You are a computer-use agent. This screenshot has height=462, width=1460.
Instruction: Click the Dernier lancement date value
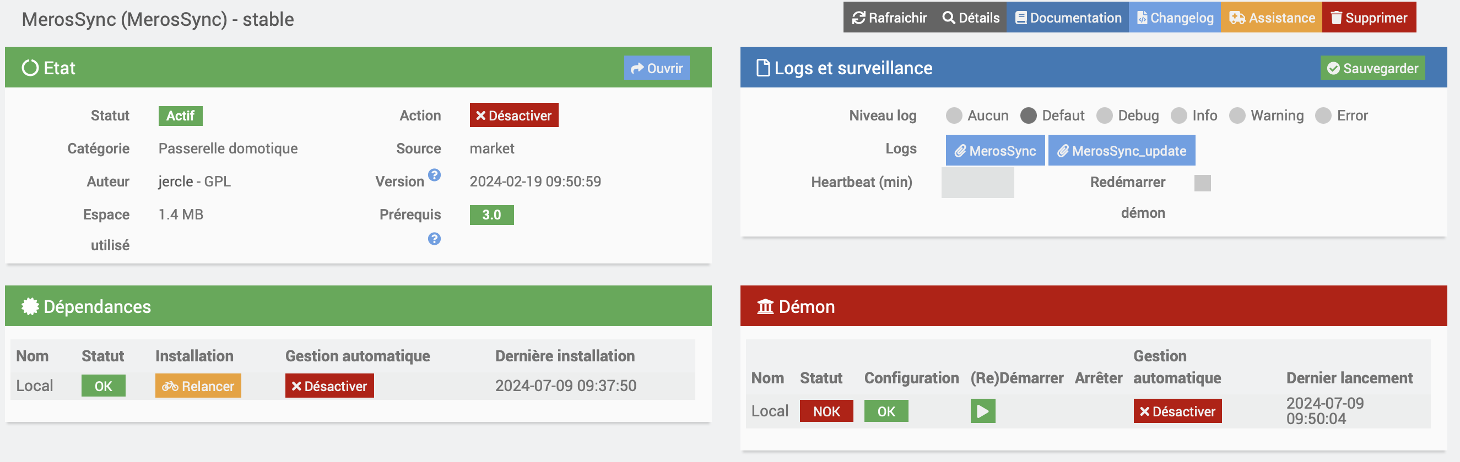click(1325, 411)
